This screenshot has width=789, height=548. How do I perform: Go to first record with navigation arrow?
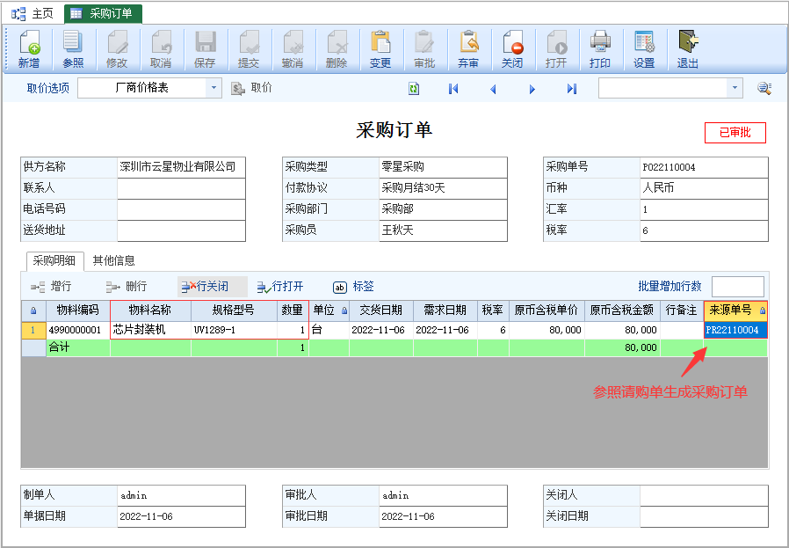(x=453, y=89)
